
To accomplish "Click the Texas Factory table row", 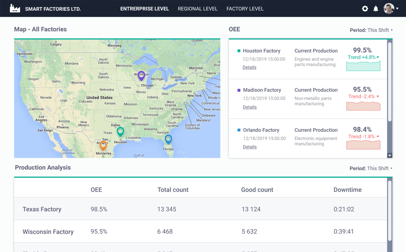I will tap(200, 209).
